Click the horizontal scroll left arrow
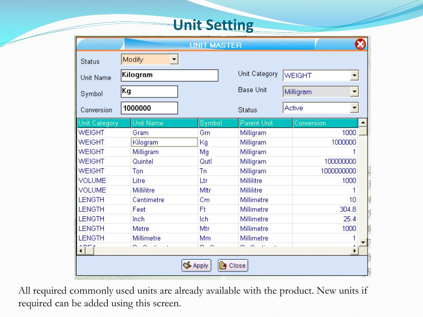This screenshot has width=423, height=317. [81, 251]
